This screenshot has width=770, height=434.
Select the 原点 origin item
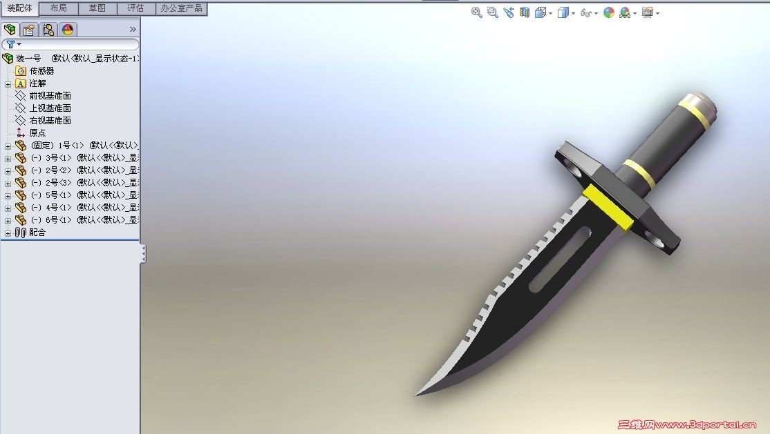(37, 133)
